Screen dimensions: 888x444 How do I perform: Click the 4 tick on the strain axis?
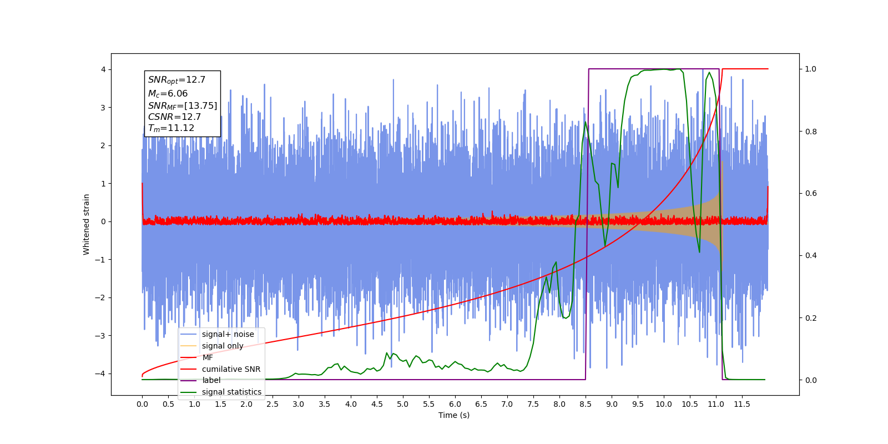click(x=103, y=69)
